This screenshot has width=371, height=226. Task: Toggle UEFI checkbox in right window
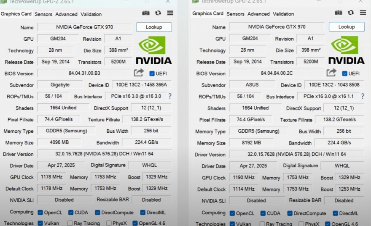click(345, 74)
